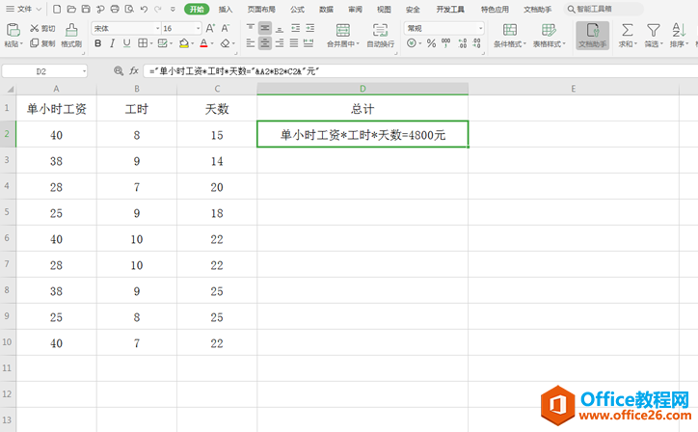Open the Conditional Formatting icon
The width and height of the screenshot is (698, 432).
point(510,30)
